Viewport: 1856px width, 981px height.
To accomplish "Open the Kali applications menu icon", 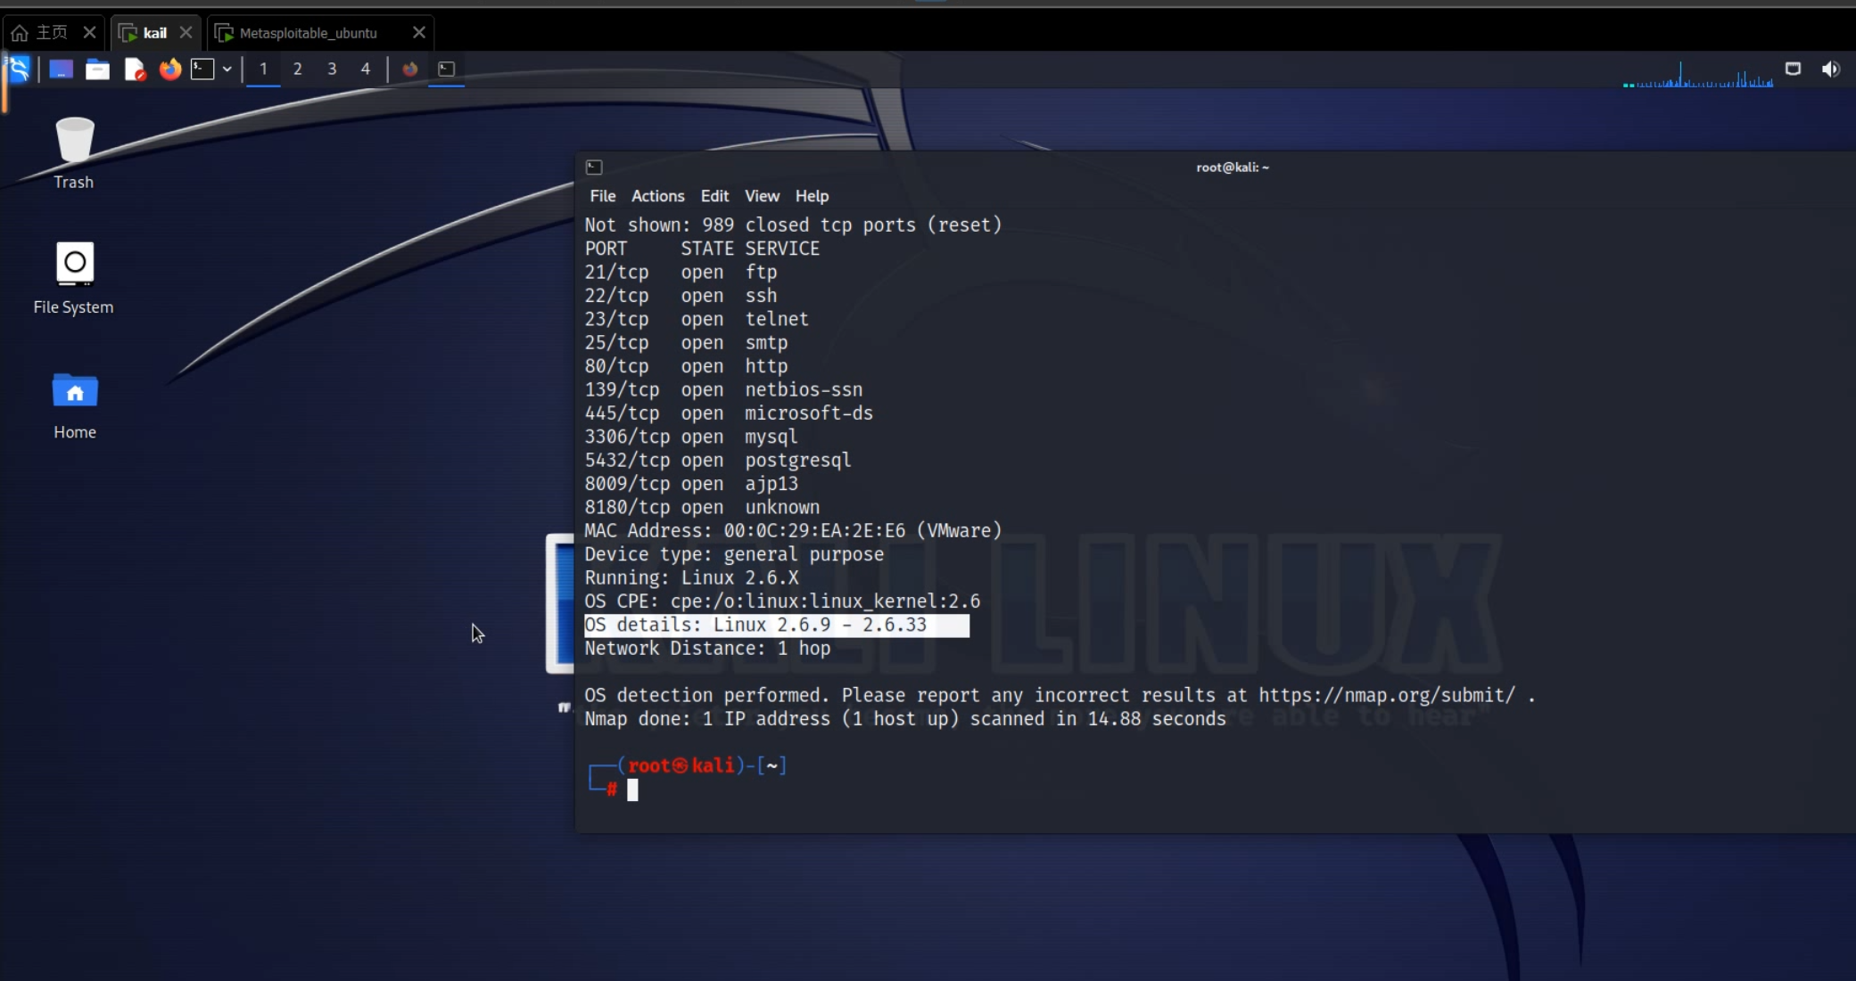I will pos(19,69).
